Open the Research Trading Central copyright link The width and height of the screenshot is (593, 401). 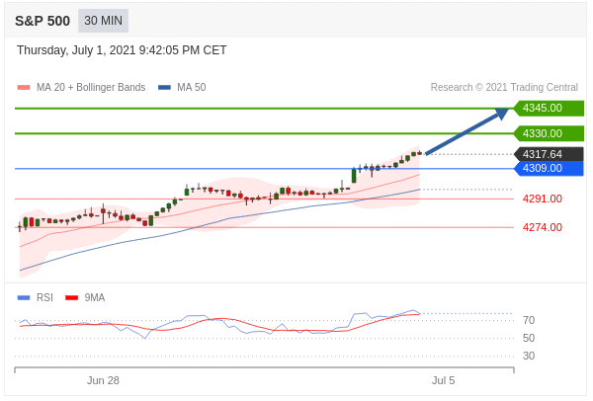coord(504,88)
